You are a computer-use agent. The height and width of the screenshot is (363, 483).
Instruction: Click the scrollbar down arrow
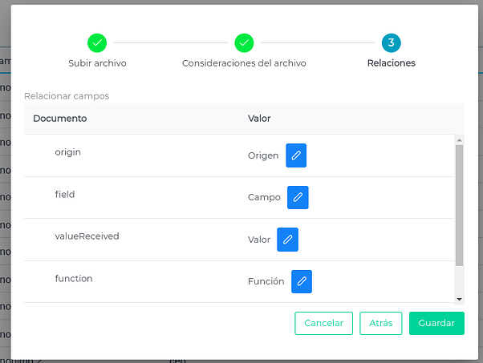tap(459, 299)
